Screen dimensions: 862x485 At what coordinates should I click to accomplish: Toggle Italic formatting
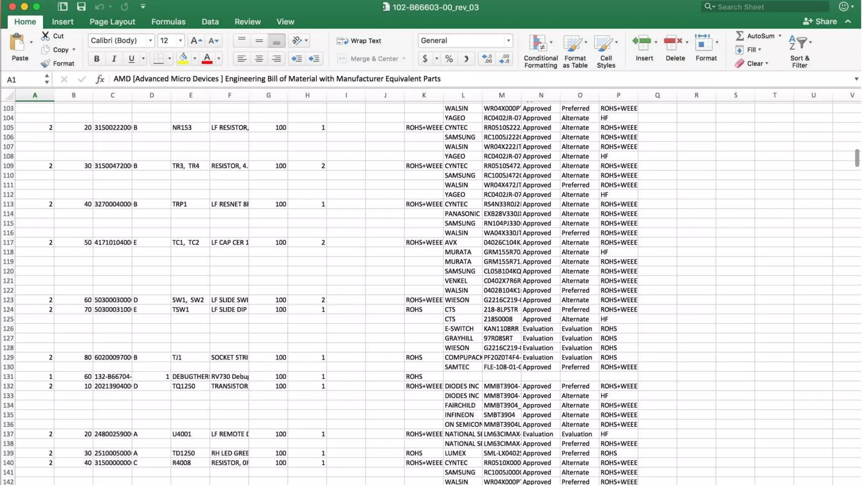(x=114, y=59)
